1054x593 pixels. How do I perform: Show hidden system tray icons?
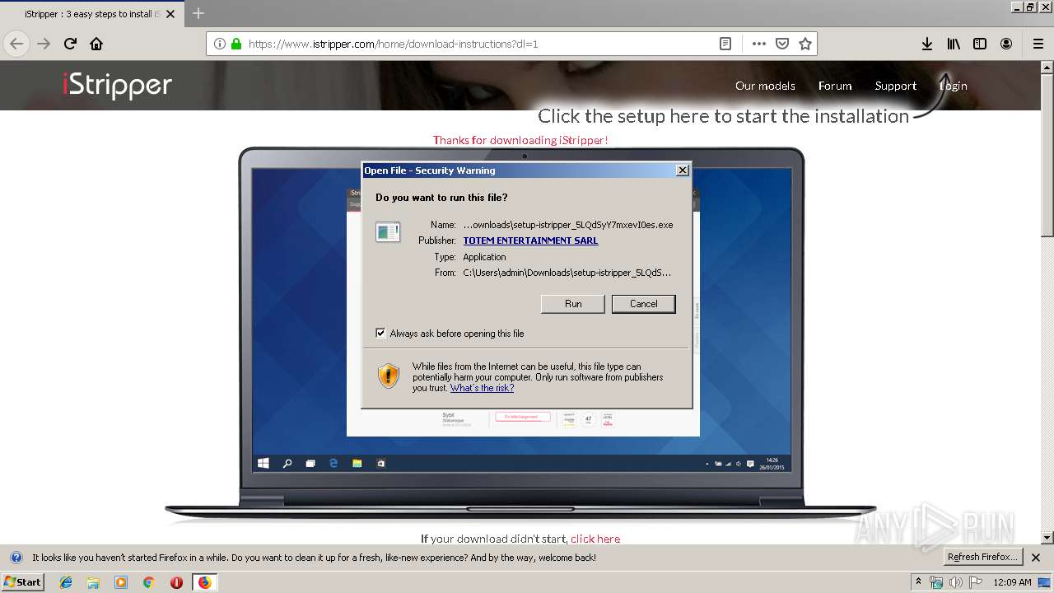pyautogui.click(x=919, y=582)
